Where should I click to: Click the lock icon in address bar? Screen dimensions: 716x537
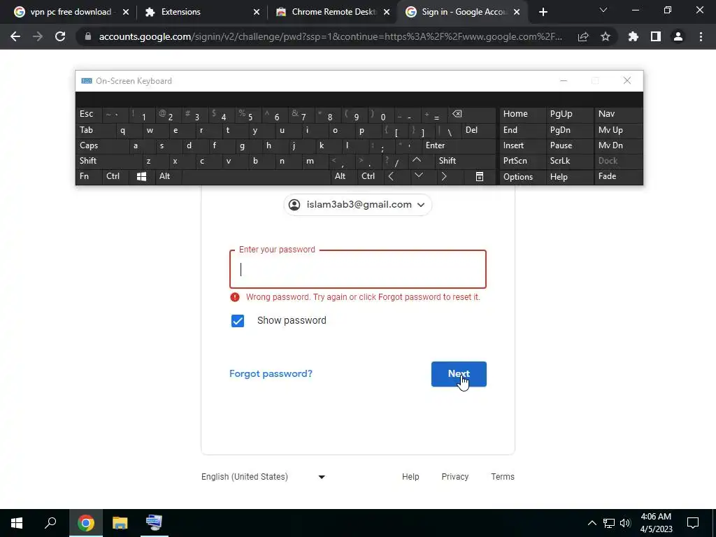[88, 36]
